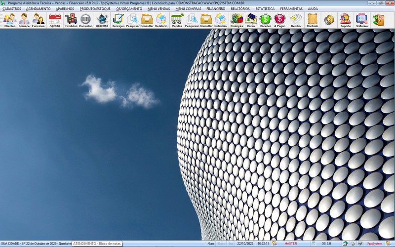
Task: Launch the Serviços toolbar icon
Action: click(x=118, y=20)
